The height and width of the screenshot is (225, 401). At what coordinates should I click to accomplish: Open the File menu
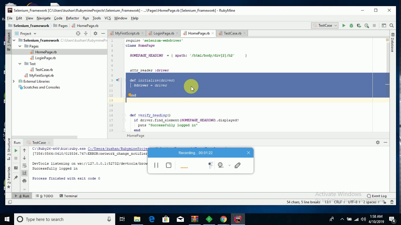pyautogui.click(x=10, y=18)
